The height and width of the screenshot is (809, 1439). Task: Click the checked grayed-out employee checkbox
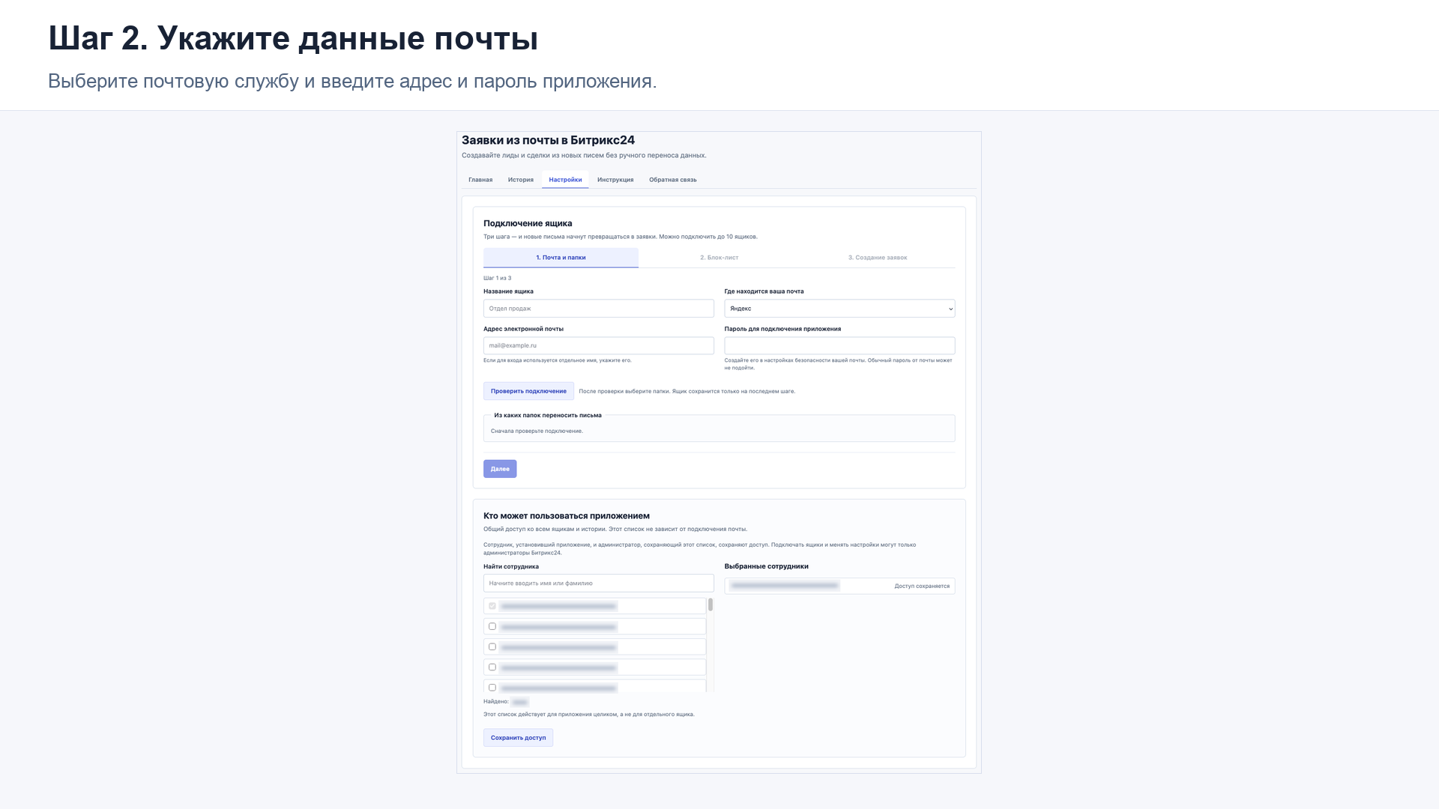(492, 606)
